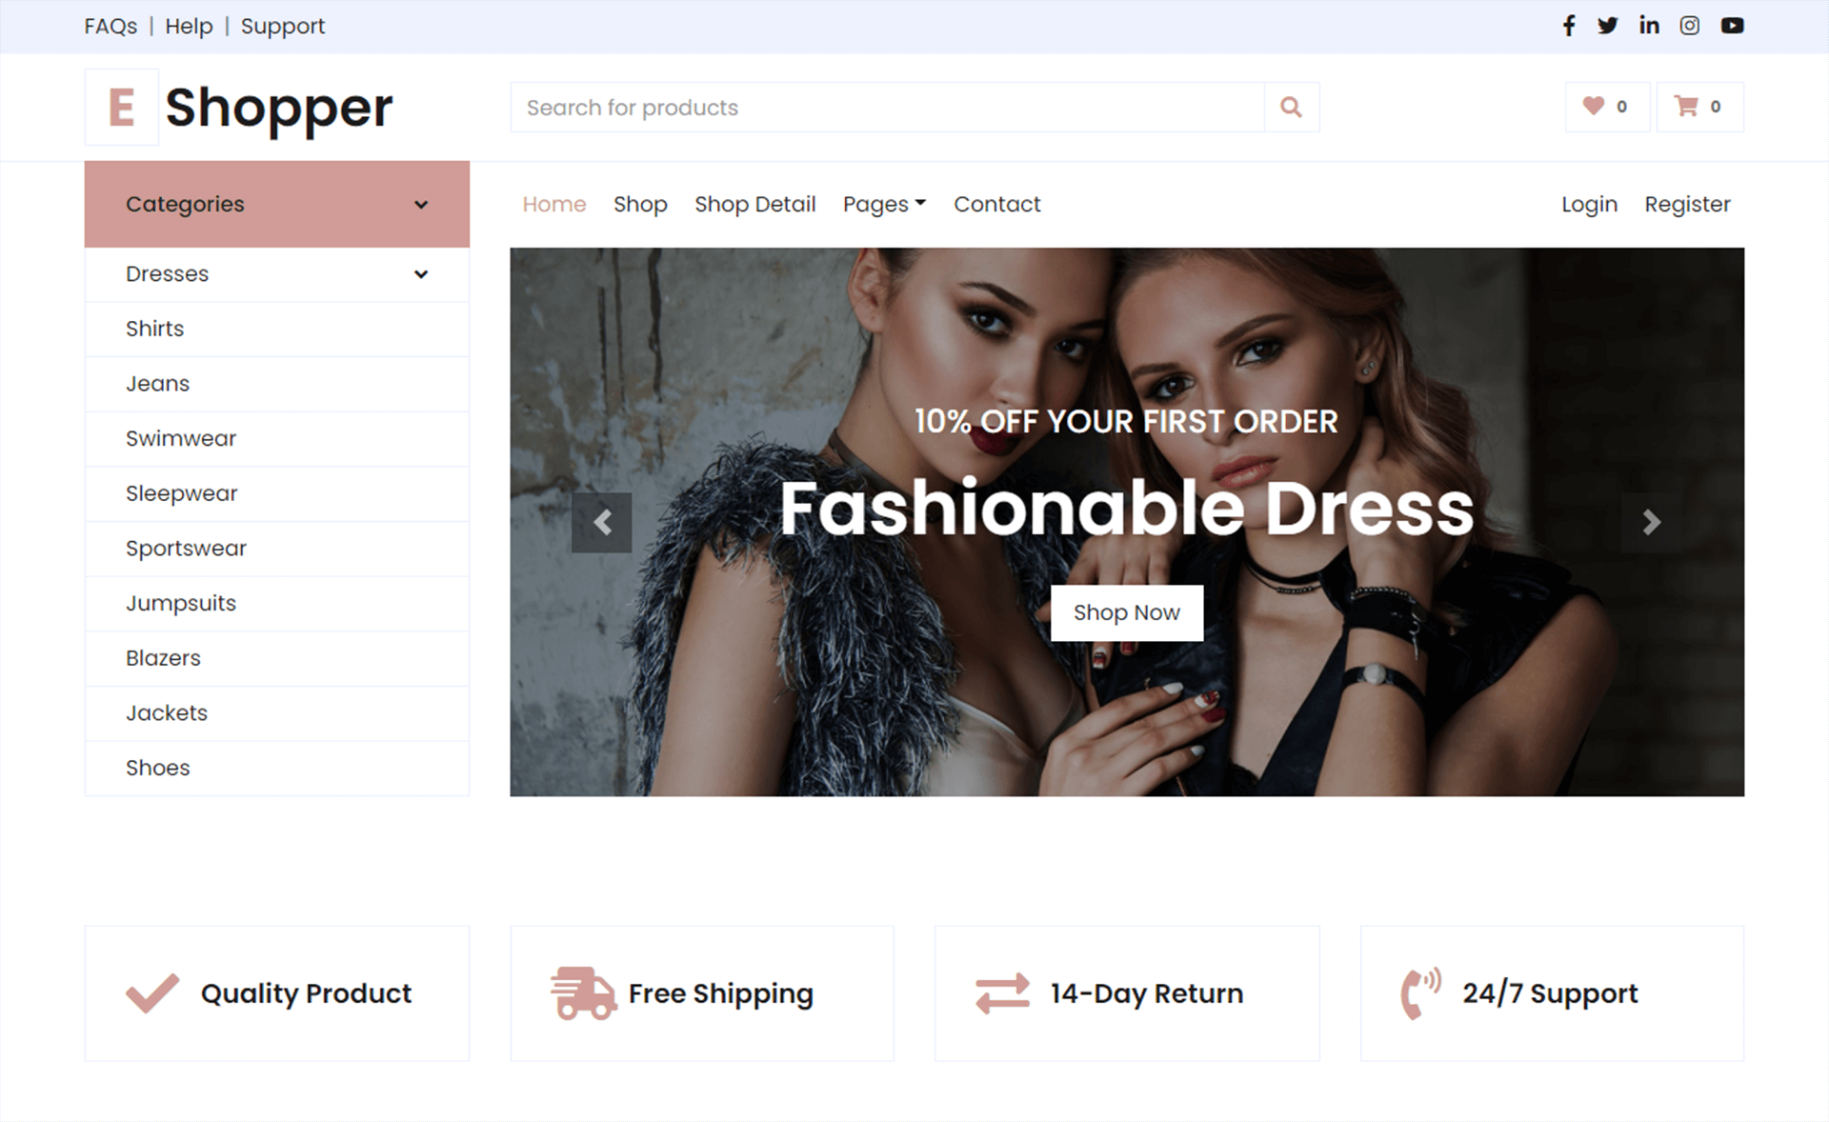Select the Shop tab in navigation
This screenshot has height=1122, width=1829.
pos(640,204)
